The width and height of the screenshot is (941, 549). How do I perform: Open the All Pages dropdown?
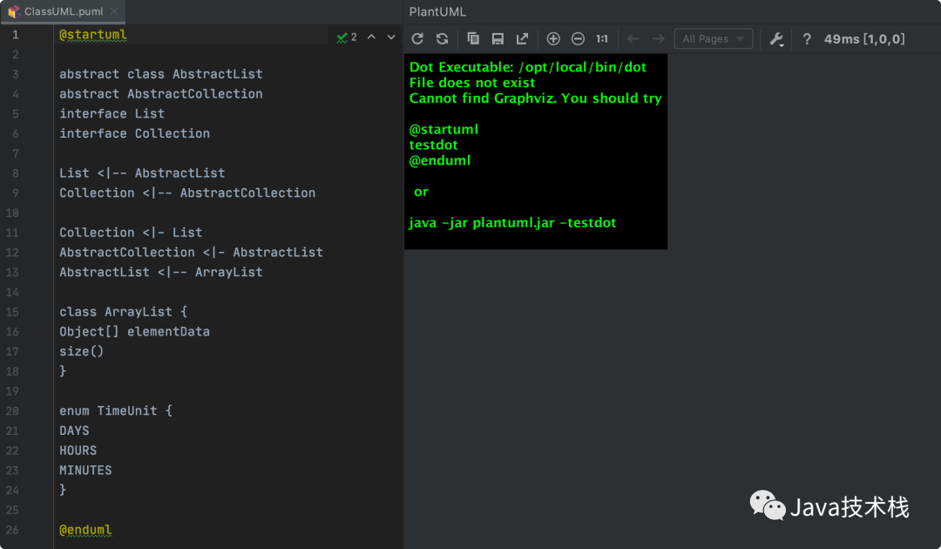714,39
